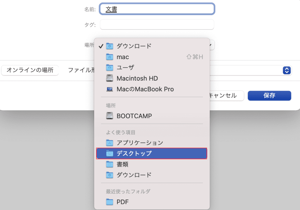Click the BOOTCAMP disk icon
300x210 pixels.
110,116
